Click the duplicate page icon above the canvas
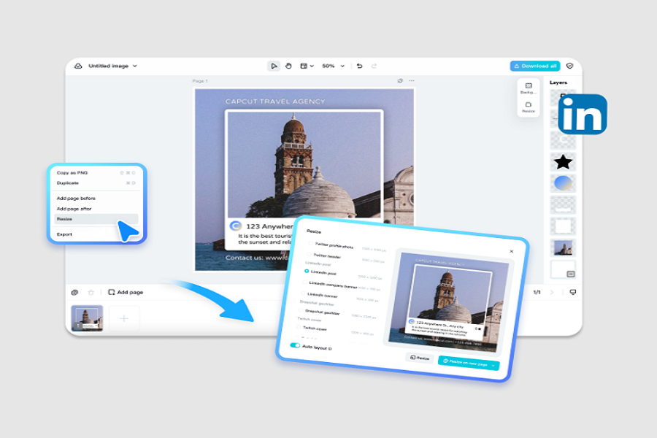The width and height of the screenshot is (657, 438). point(400,81)
